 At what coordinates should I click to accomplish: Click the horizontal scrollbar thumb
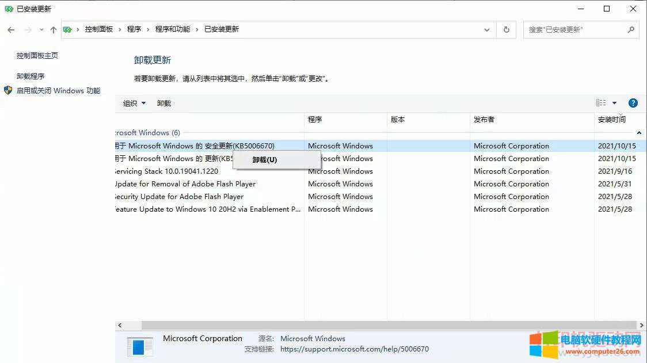click(x=389, y=326)
